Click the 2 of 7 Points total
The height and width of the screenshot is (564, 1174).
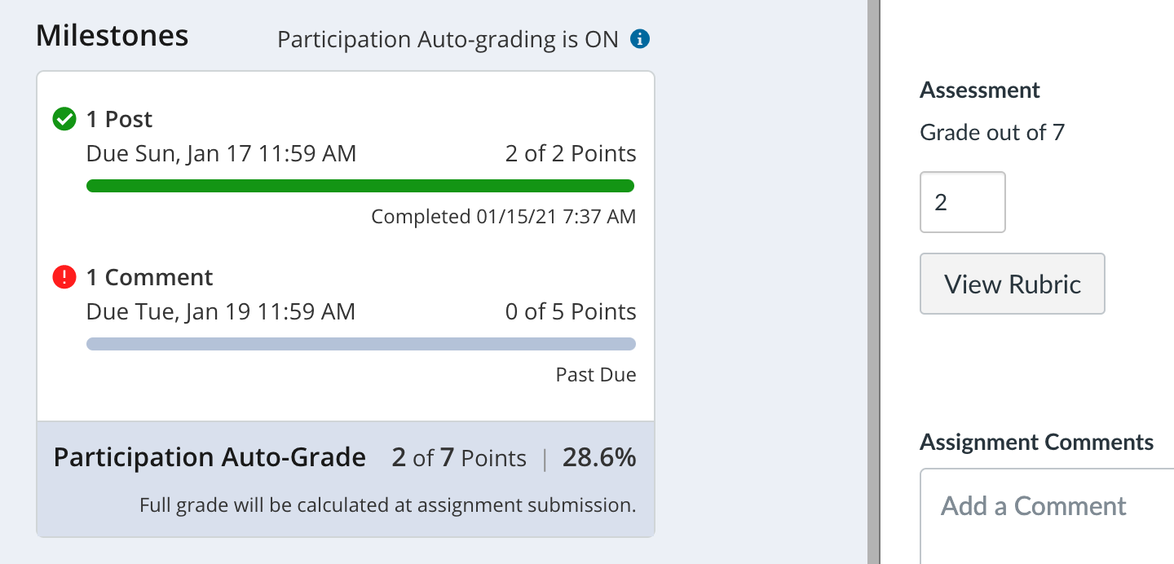(x=458, y=458)
